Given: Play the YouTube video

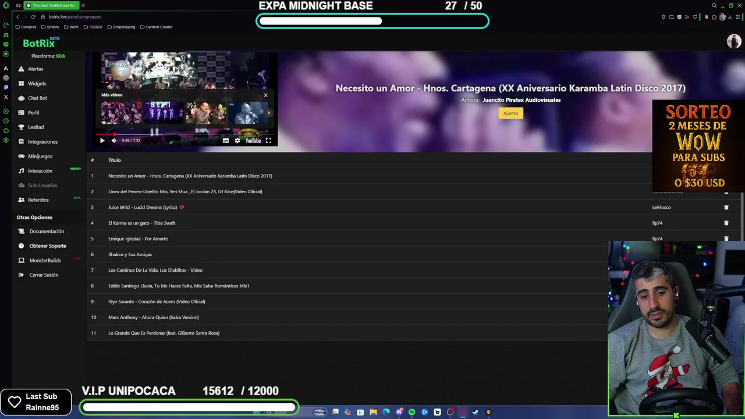Looking at the screenshot, I should [x=102, y=140].
